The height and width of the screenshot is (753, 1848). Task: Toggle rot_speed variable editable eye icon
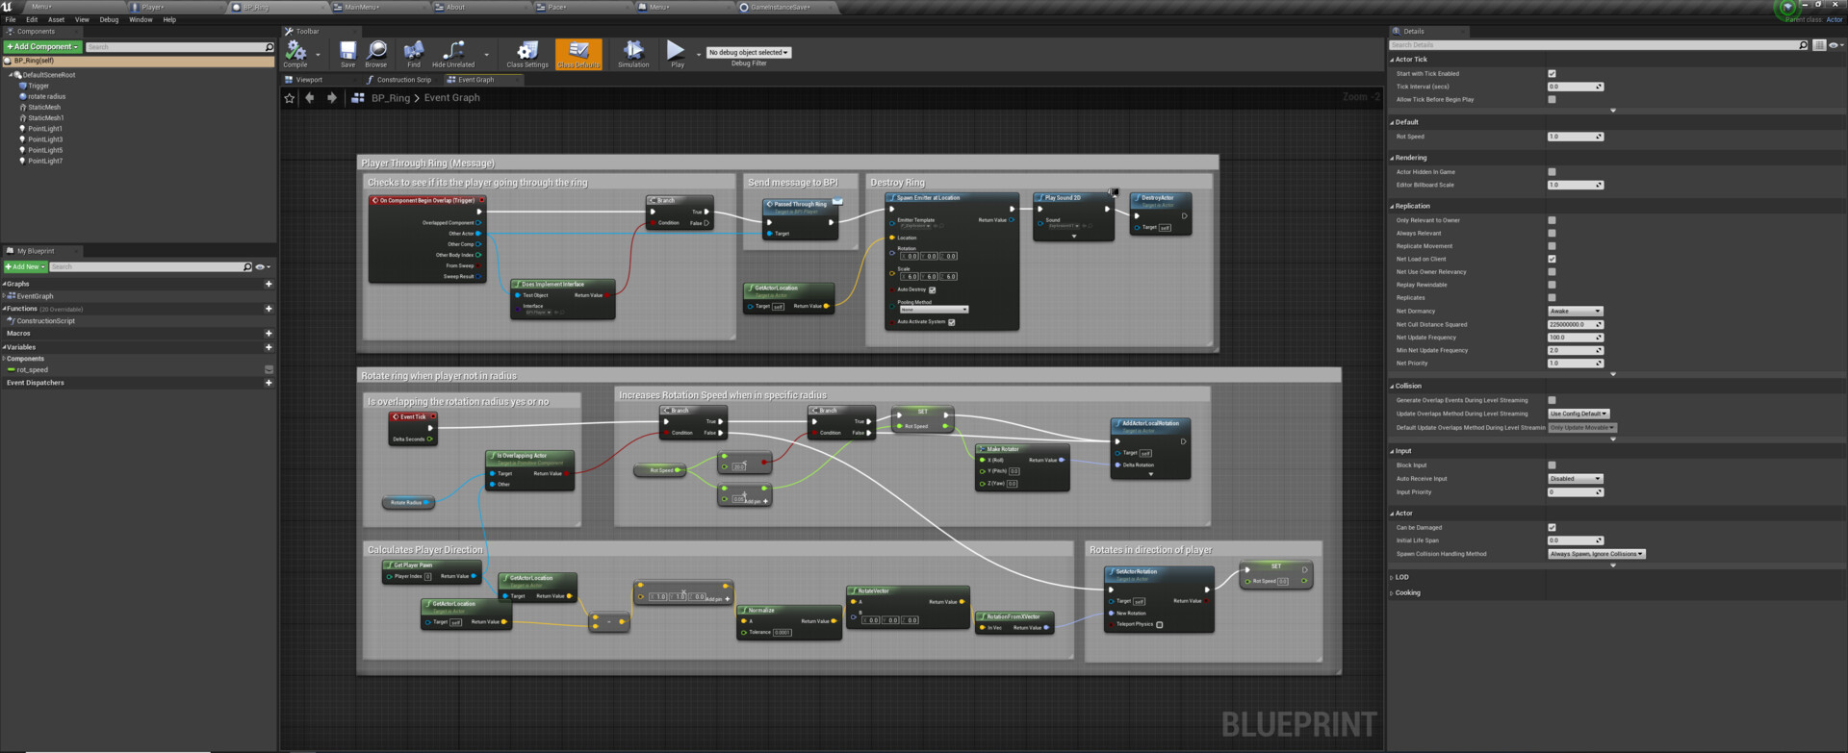click(269, 369)
